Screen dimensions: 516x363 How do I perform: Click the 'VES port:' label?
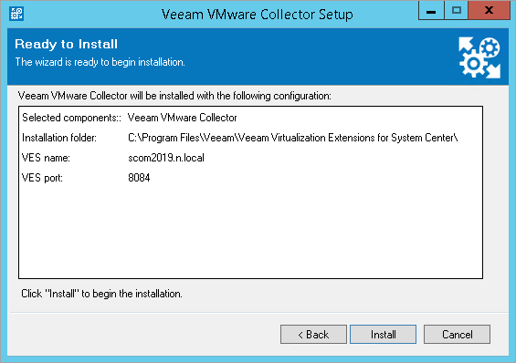pyautogui.click(x=42, y=178)
